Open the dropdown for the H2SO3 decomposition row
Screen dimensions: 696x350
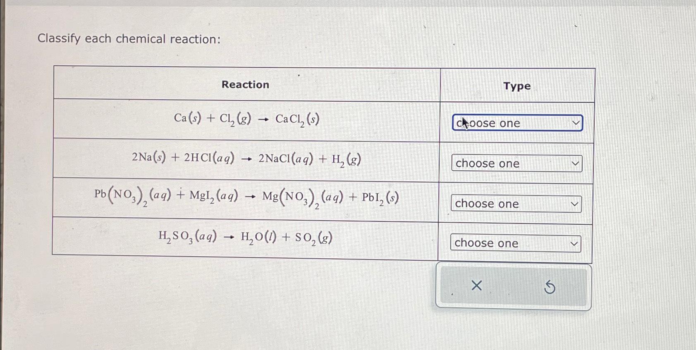click(x=516, y=243)
